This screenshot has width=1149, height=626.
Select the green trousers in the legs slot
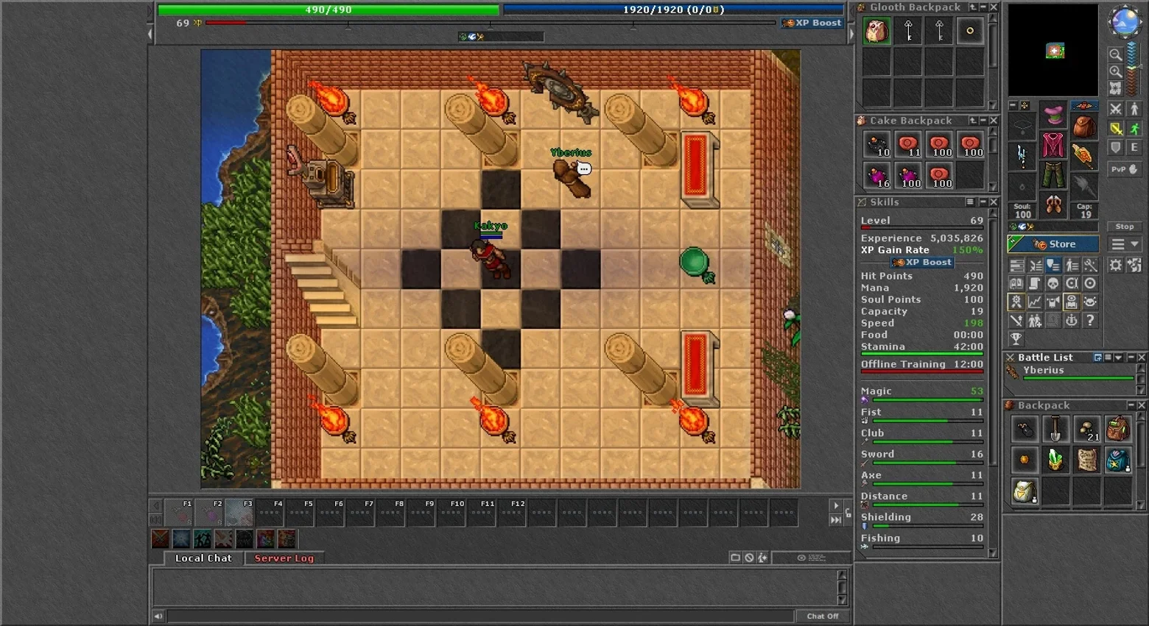pos(1053,175)
